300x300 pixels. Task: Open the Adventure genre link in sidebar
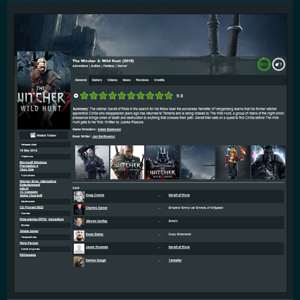56,219
